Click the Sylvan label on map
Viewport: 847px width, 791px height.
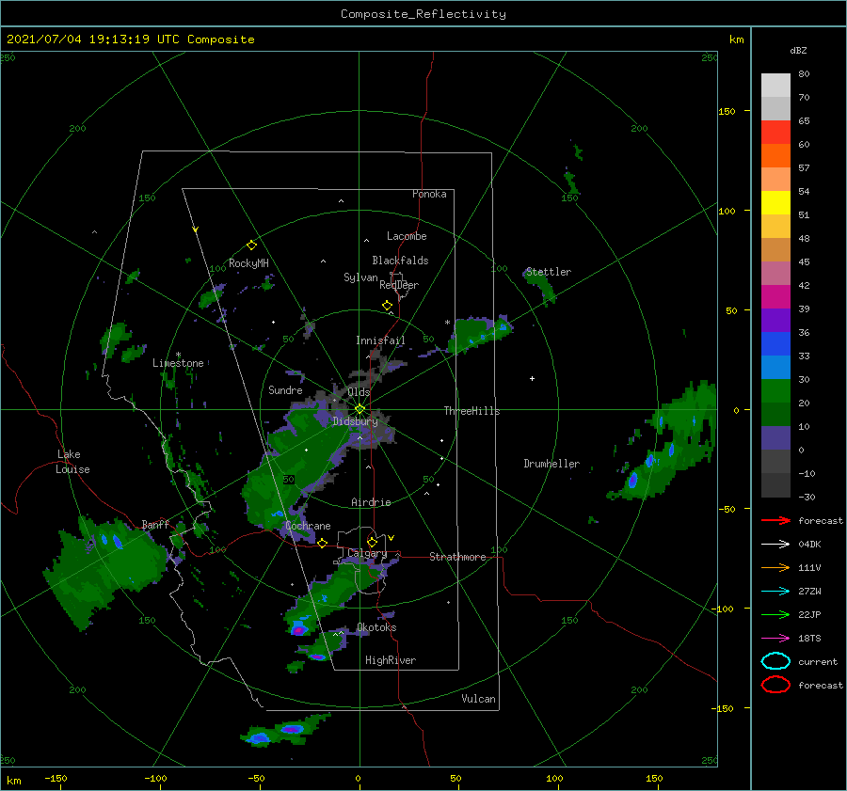point(360,277)
